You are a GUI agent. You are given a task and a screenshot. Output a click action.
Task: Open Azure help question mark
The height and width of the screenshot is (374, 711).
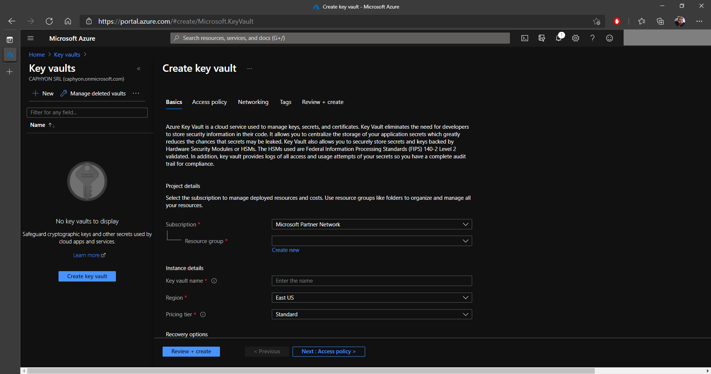(592, 38)
